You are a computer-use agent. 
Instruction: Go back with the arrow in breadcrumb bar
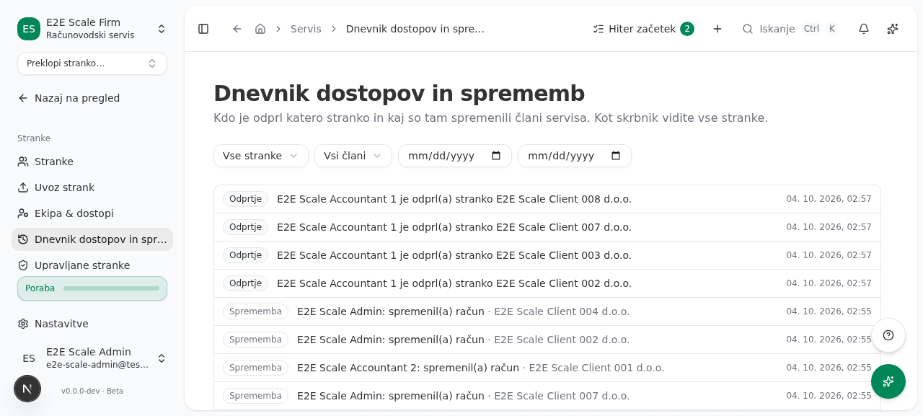(237, 29)
